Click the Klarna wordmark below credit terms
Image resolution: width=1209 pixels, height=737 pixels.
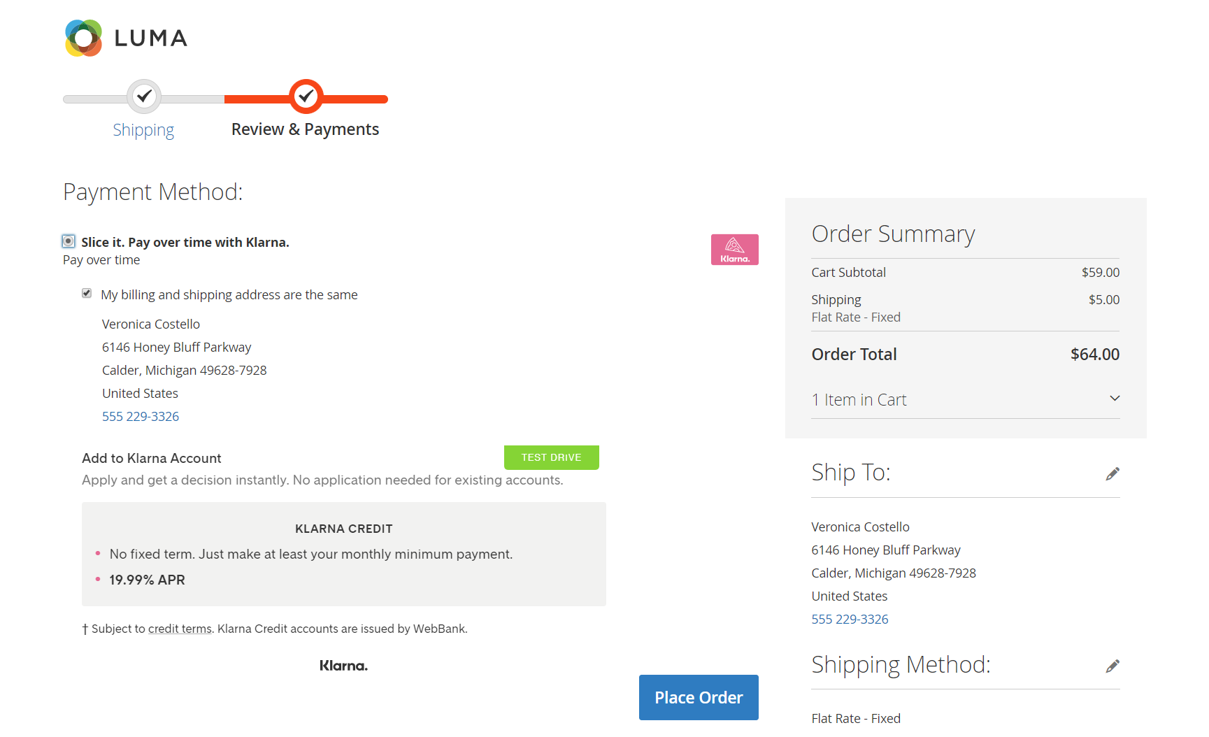point(343,666)
